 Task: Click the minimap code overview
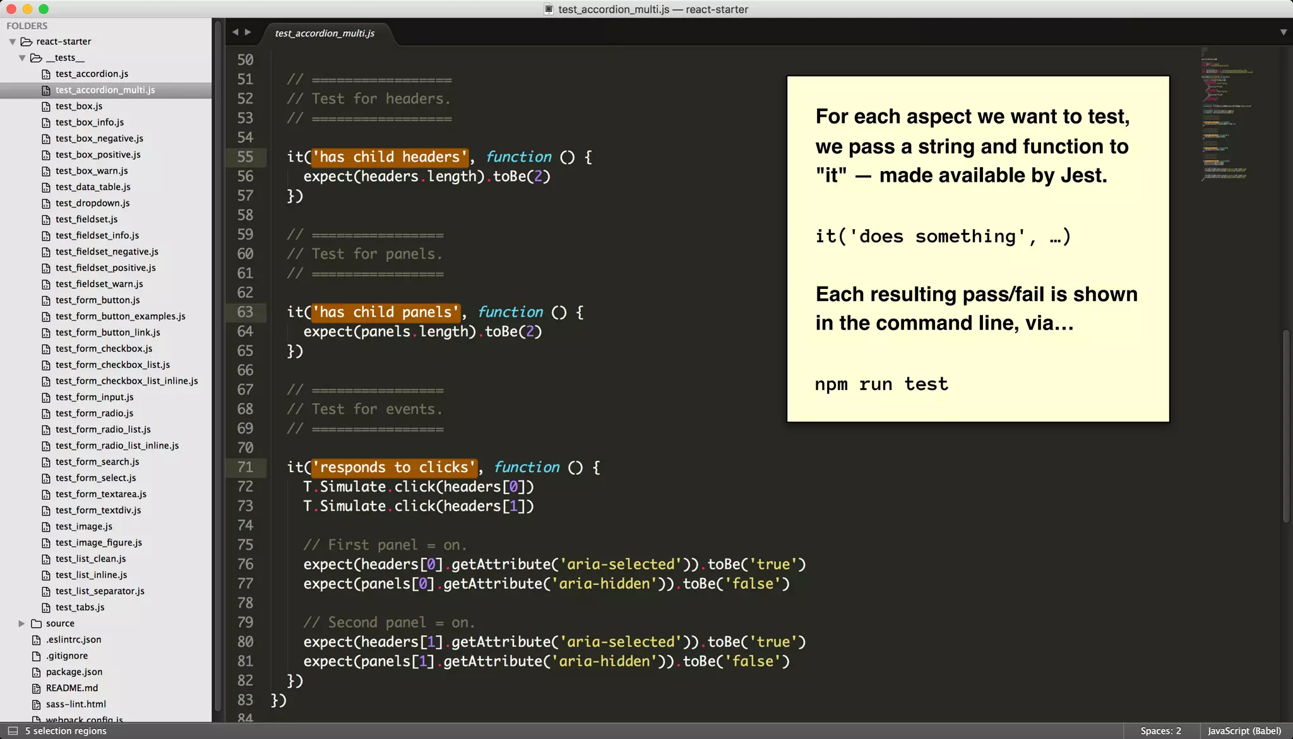coord(1227,114)
